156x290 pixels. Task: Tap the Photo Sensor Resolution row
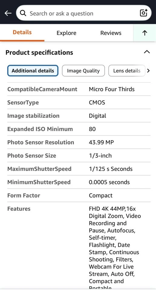(x=79, y=142)
